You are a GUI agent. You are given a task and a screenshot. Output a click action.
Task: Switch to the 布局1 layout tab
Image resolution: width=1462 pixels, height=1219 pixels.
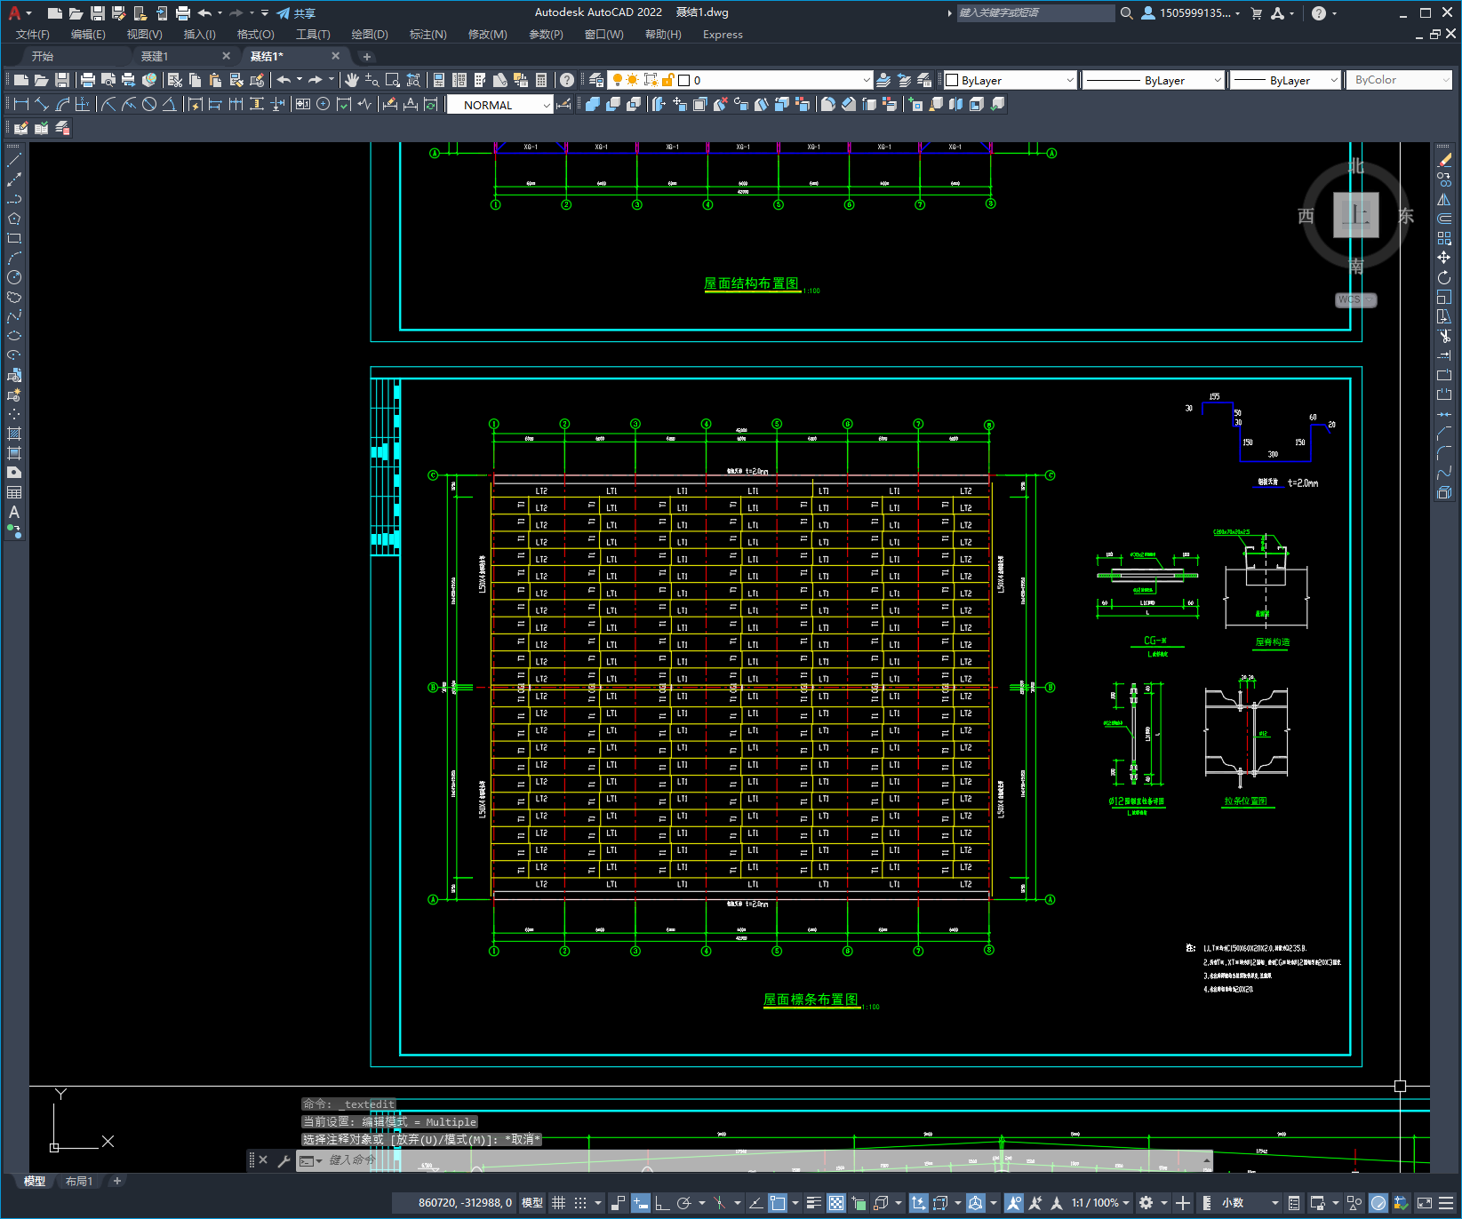point(79,1181)
